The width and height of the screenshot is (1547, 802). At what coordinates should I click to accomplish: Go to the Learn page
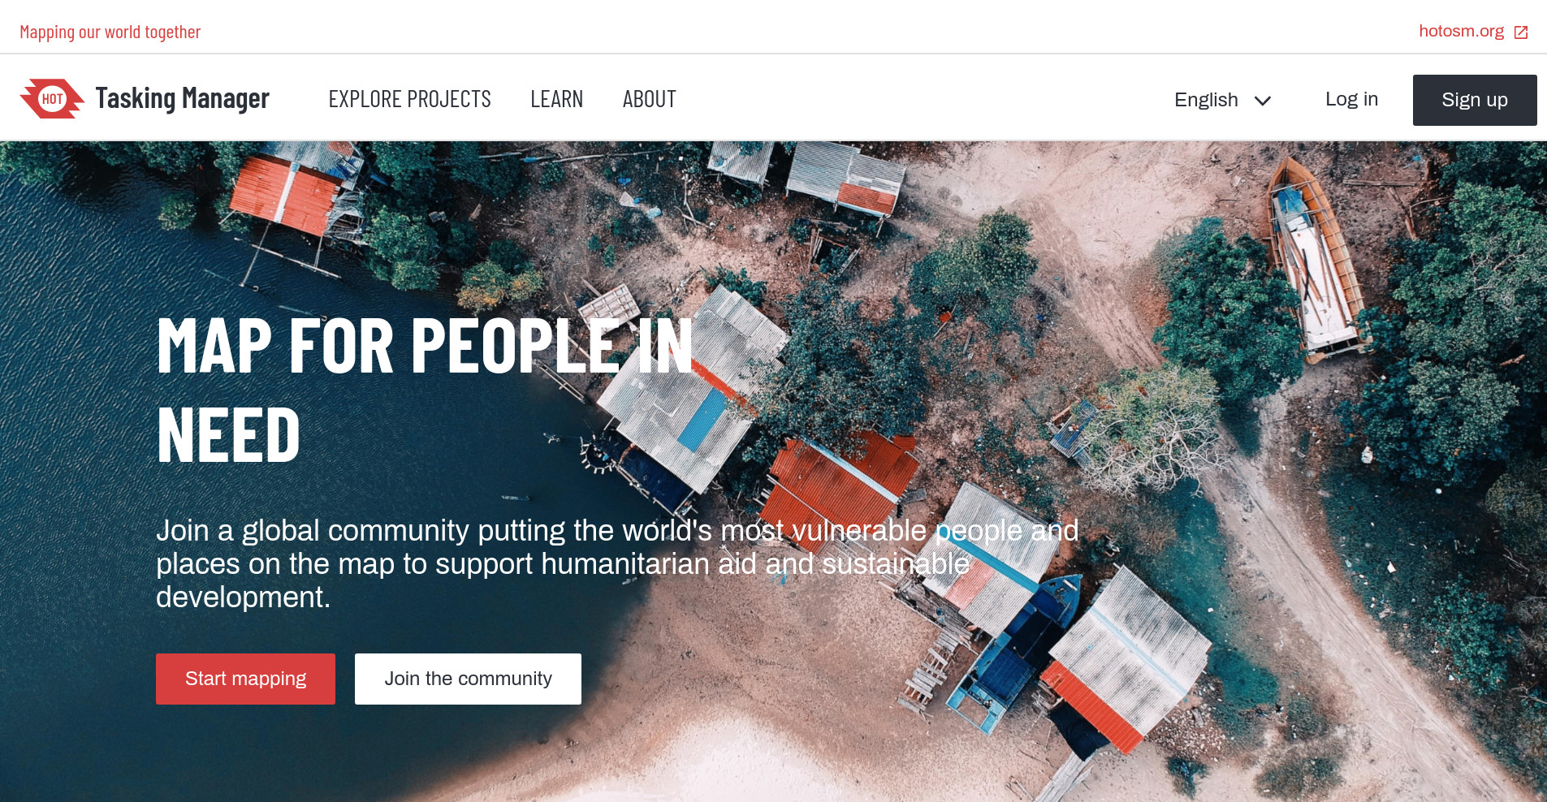pyautogui.click(x=556, y=99)
